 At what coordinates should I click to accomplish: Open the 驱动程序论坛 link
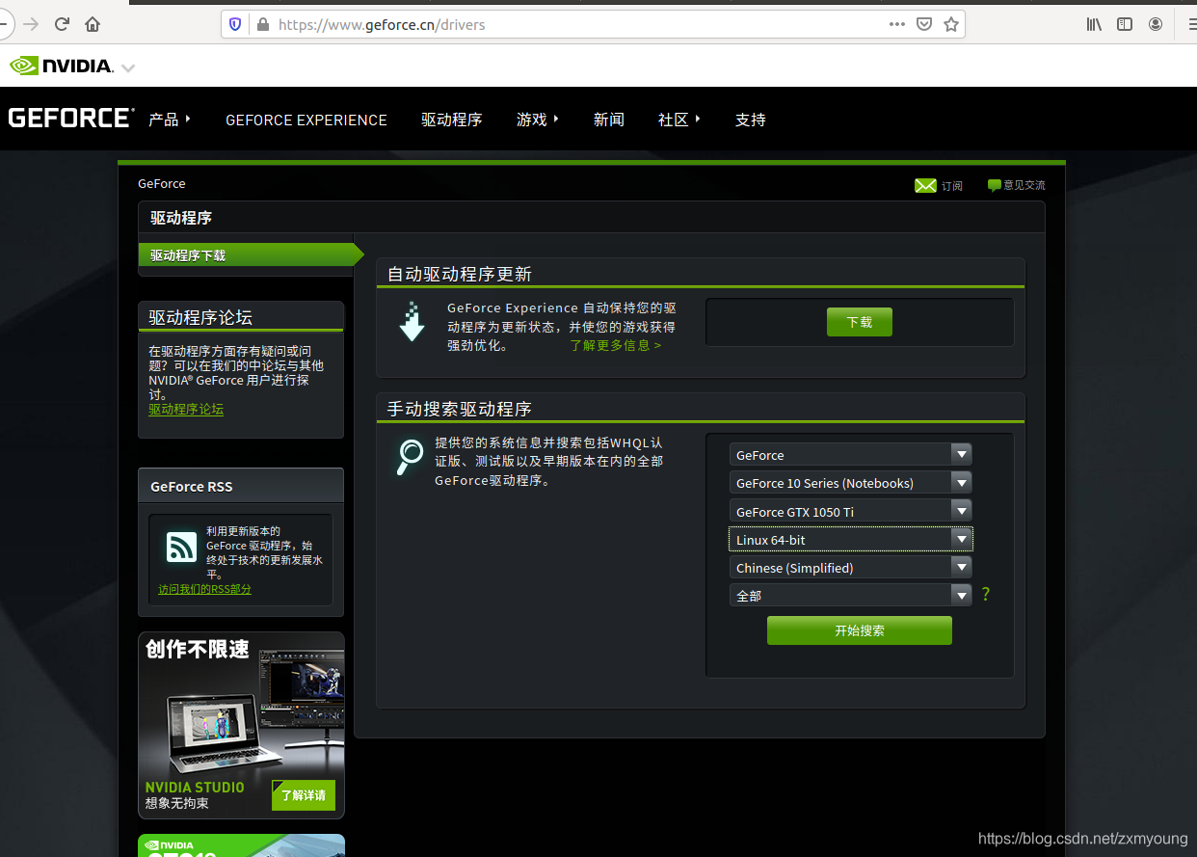point(186,410)
